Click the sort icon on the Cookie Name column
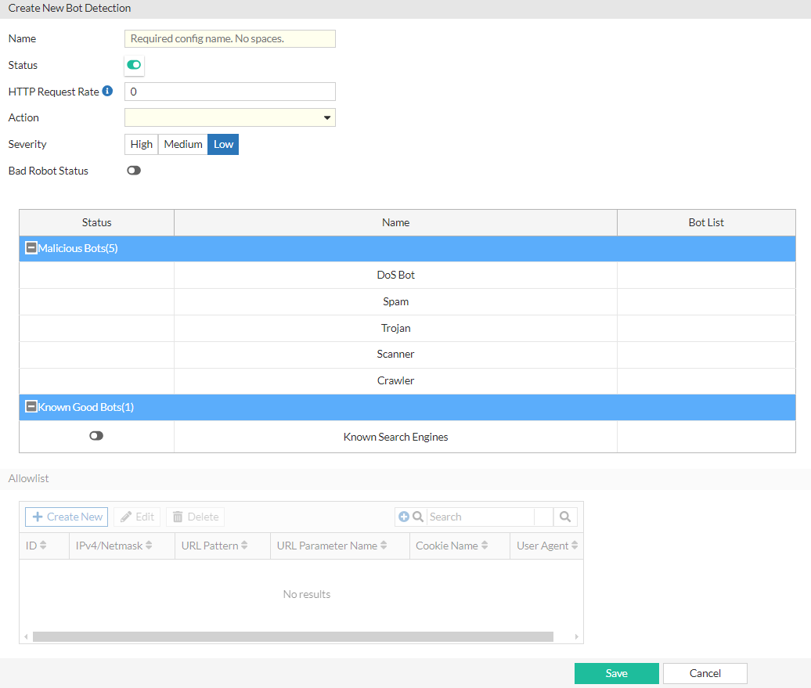811x688 pixels. tap(485, 546)
